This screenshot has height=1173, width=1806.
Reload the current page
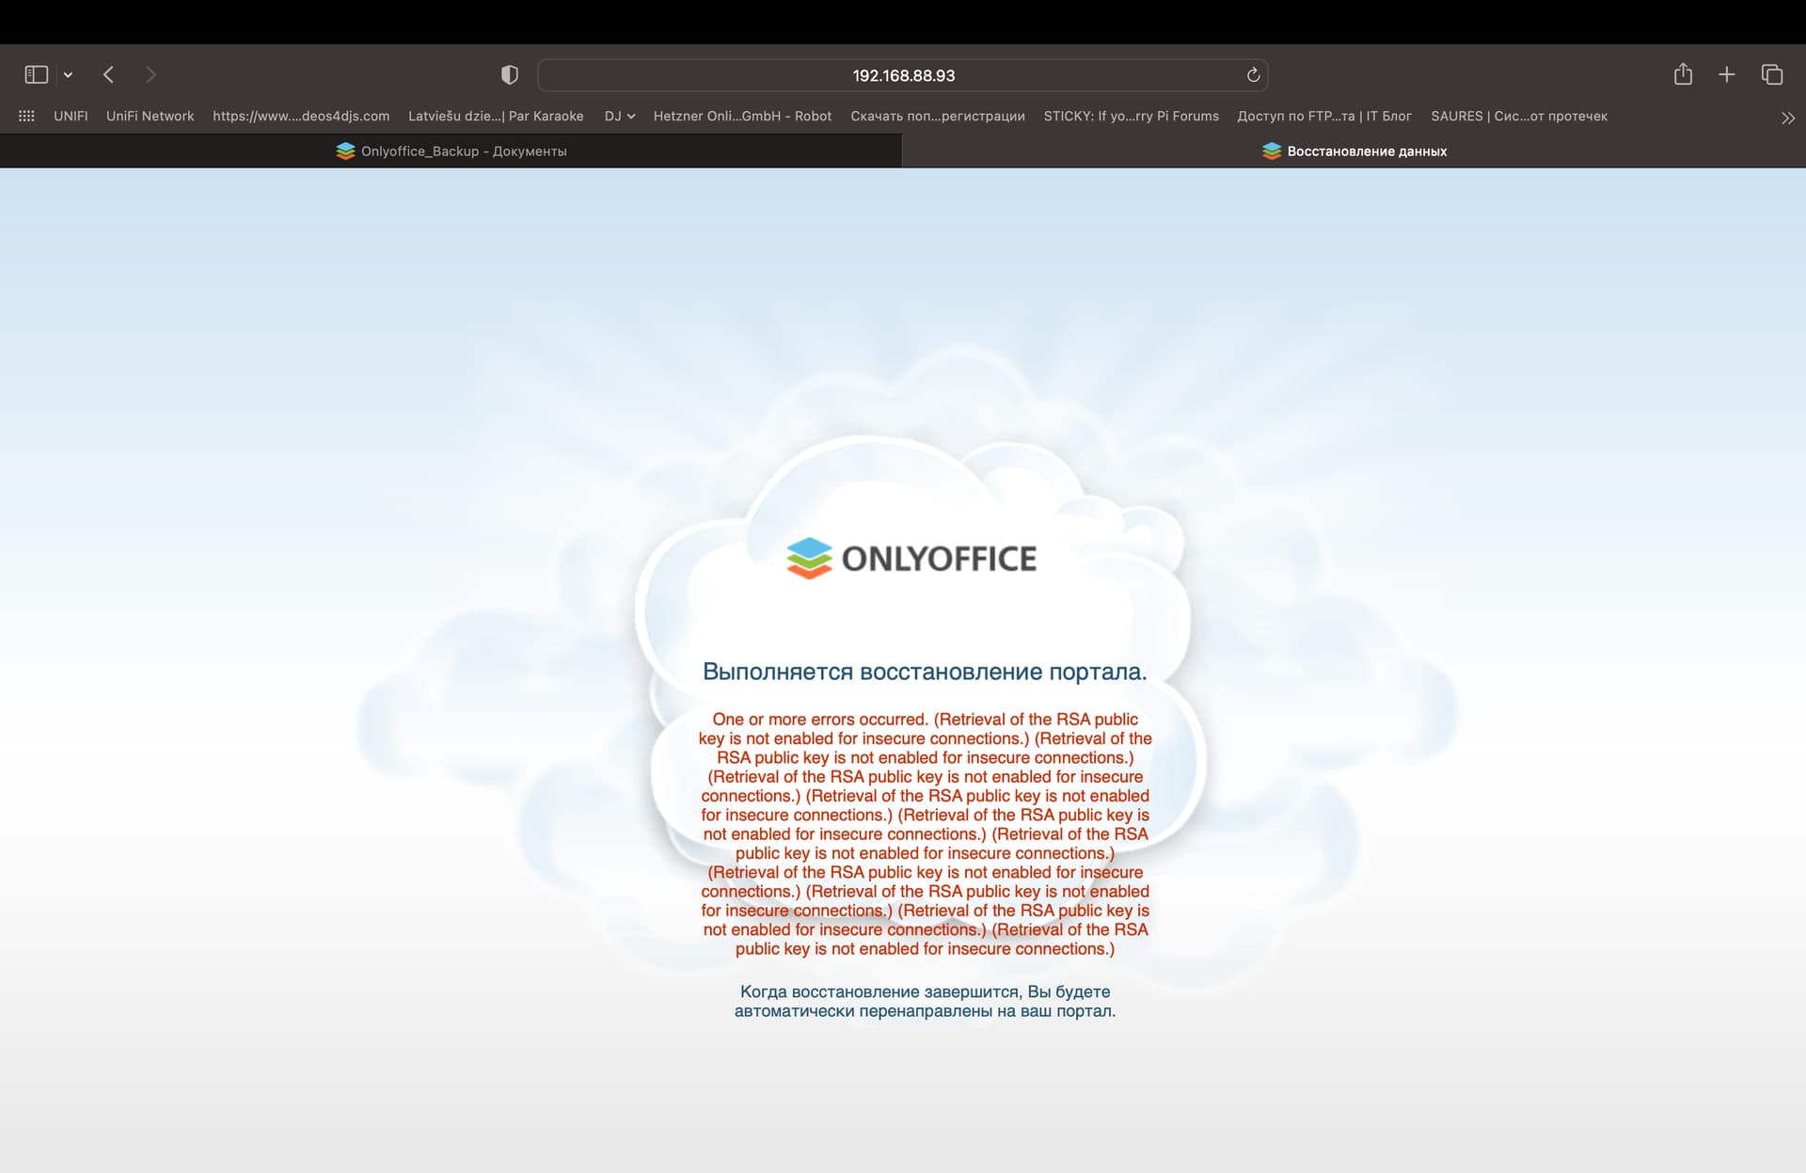pyautogui.click(x=1253, y=75)
